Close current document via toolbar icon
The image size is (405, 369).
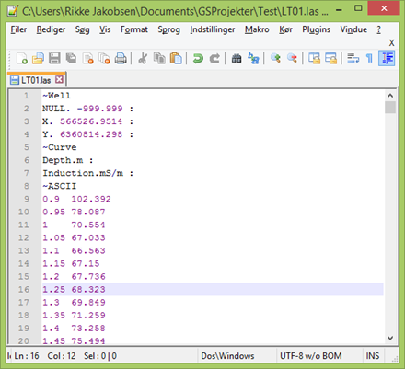pos(88,58)
